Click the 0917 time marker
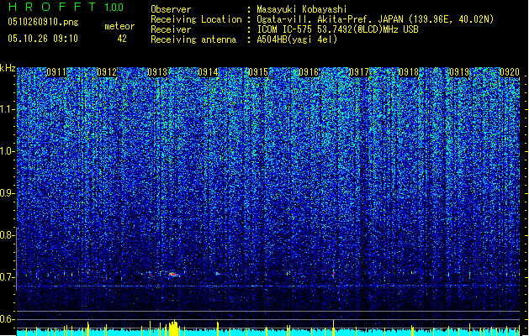The width and height of the screenshot is (529, 336). (x=359, y=72)
